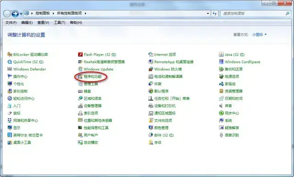The width and height of the screenshot is (294, 177).
Task: Click the 电源选项 icon
Action: tap(221, 76)
